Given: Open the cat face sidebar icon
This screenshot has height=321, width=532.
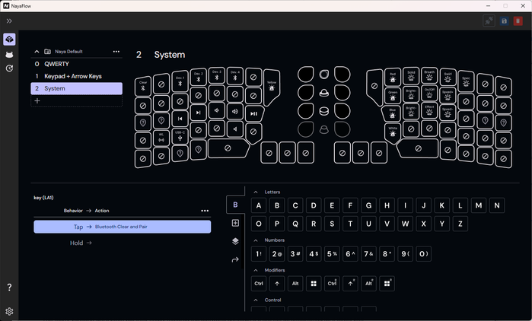Looking at the screenshot, I should click(x=9, y=55).
